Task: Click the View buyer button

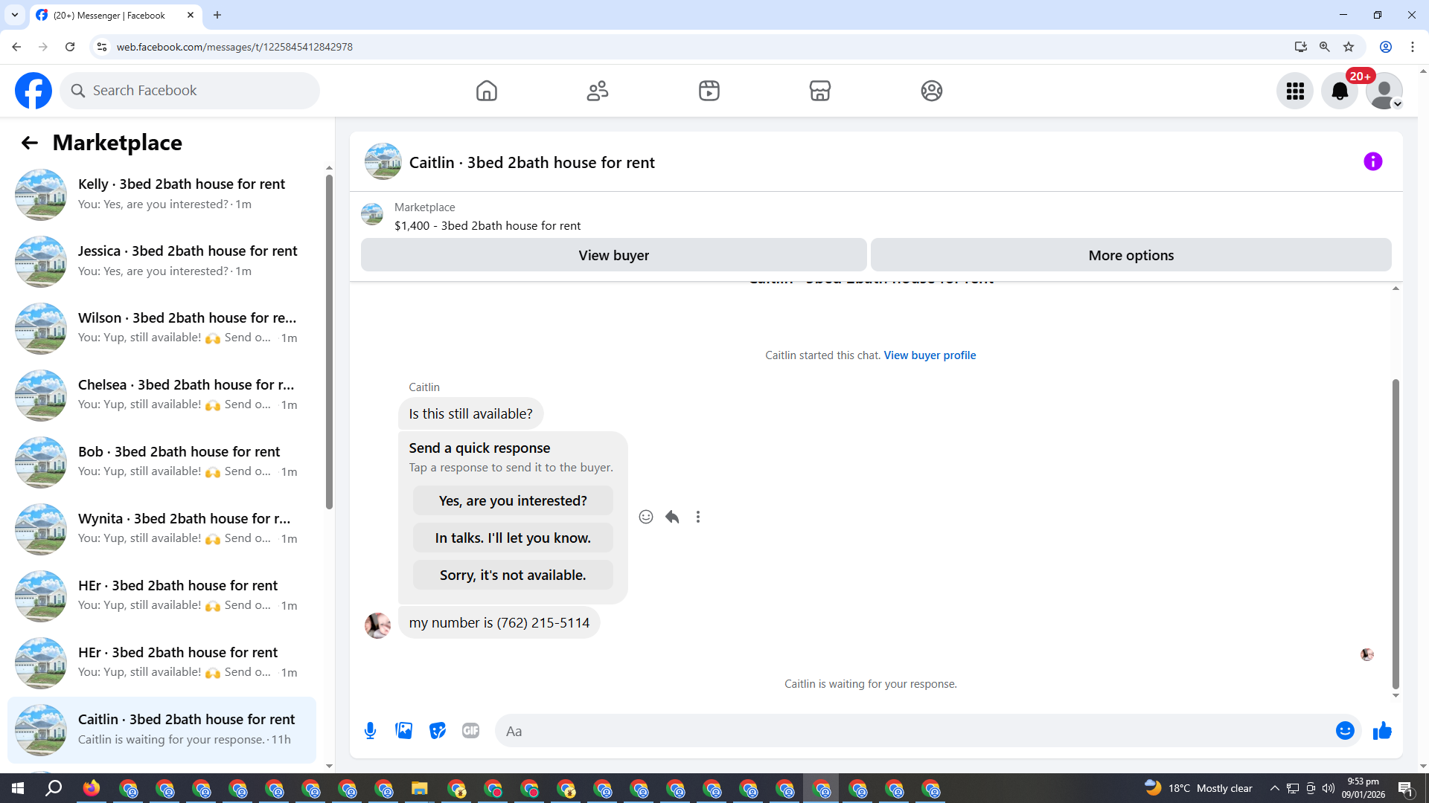Action: pos(613,255)
